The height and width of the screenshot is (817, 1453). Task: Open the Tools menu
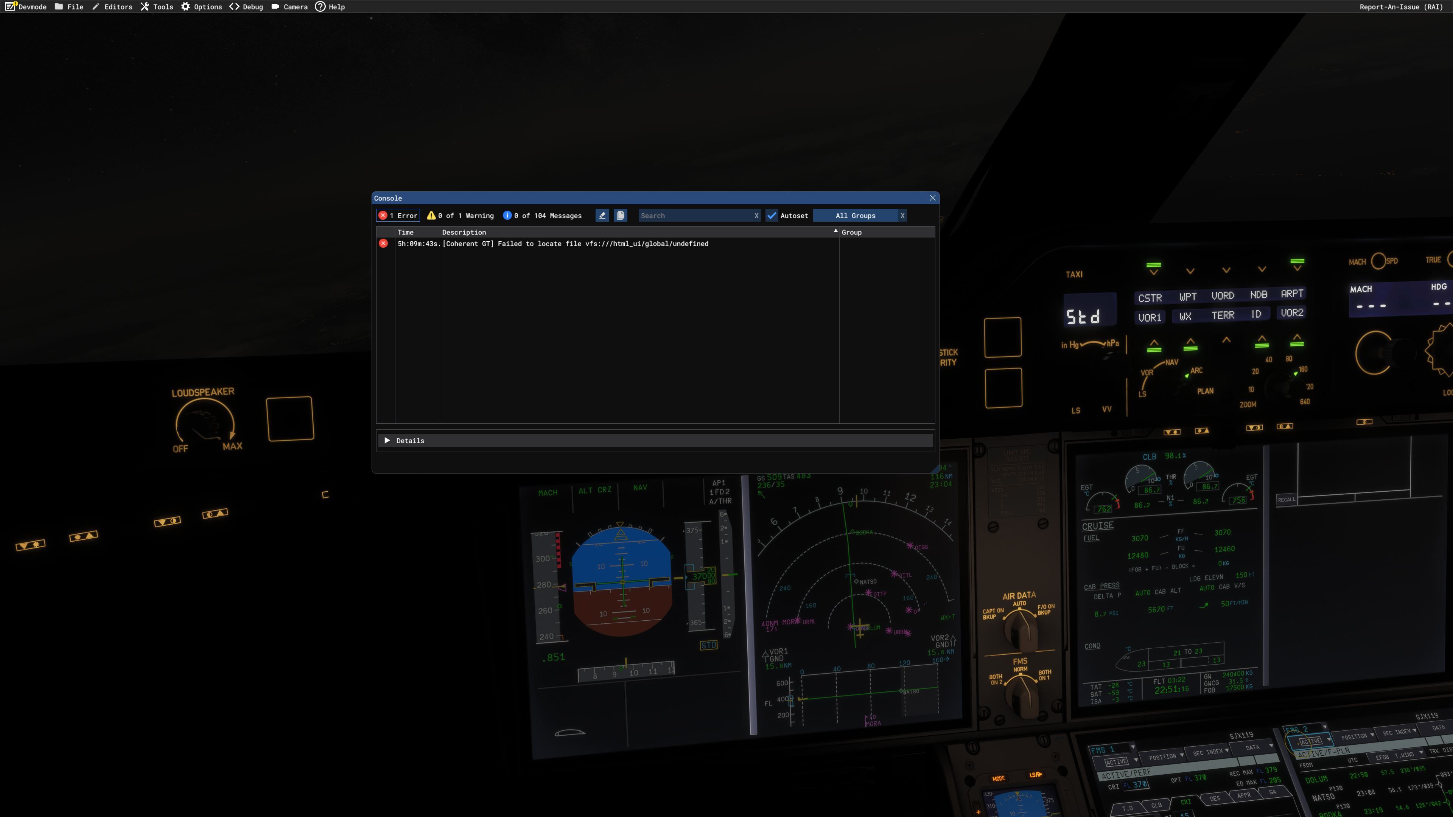(157, 7)
